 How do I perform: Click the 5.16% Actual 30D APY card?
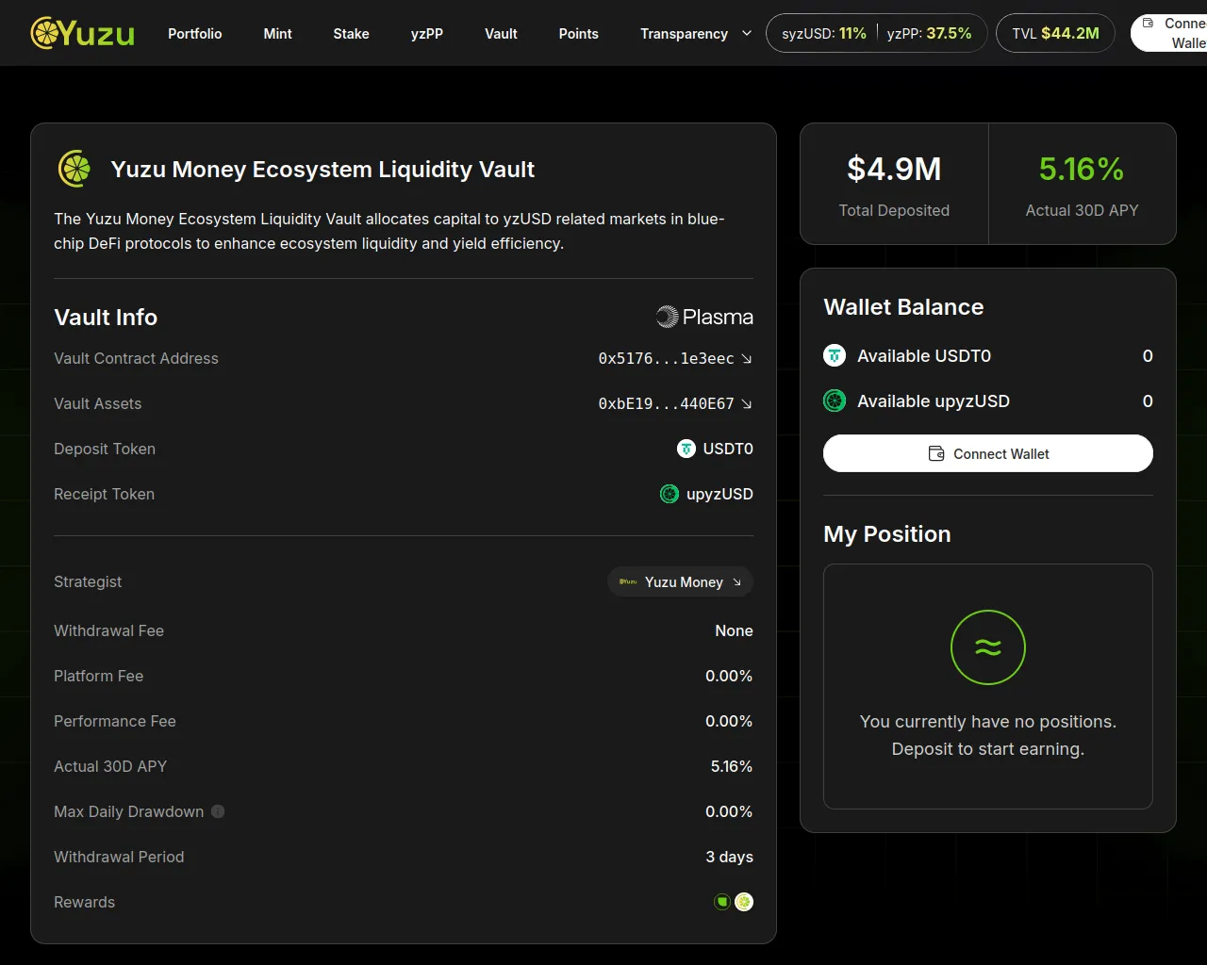[x=1082, y=184]
